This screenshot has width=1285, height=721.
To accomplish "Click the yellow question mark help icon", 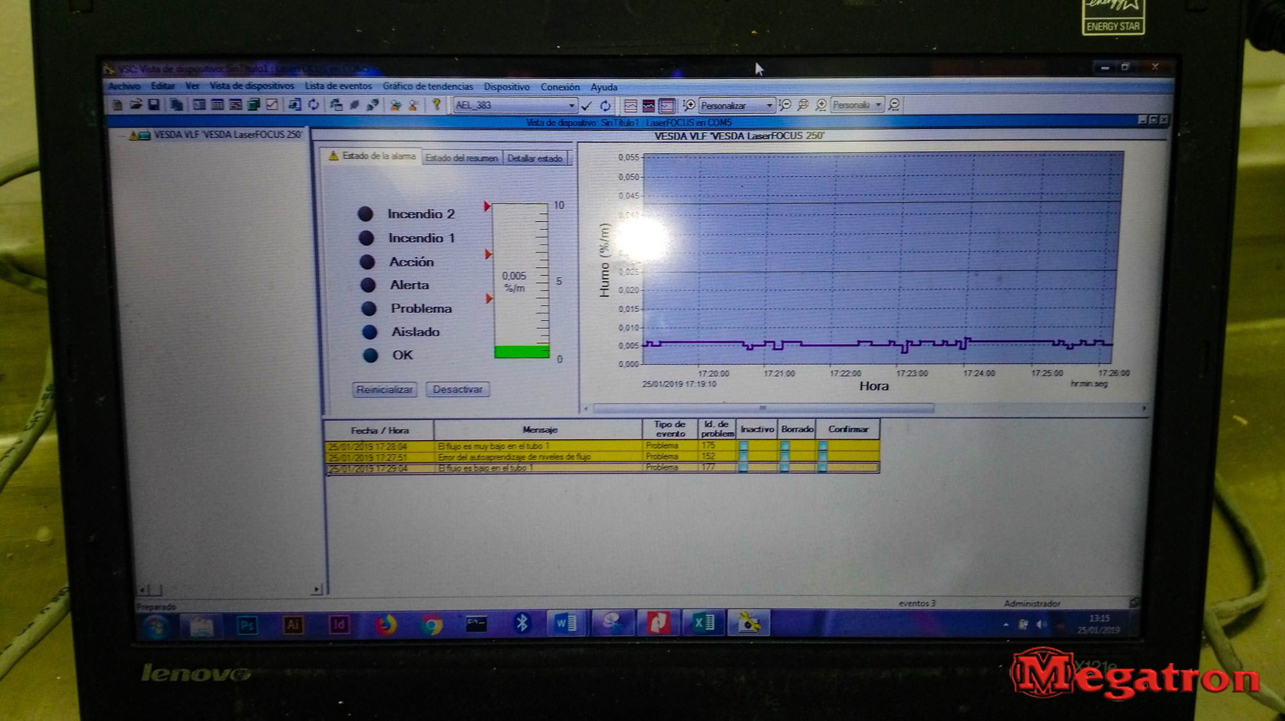I will pyautogui.click(x=436, y=104).
